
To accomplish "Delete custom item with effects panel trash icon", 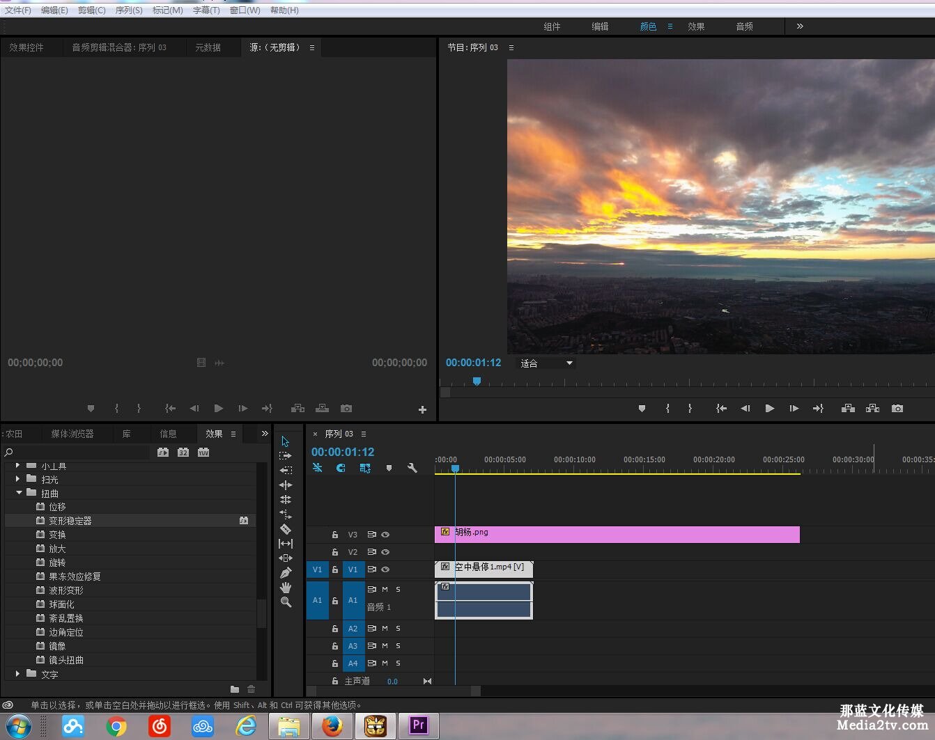I will tap(252, 689).
